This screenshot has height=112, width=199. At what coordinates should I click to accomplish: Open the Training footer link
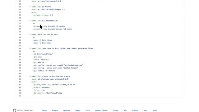[135, 110]
